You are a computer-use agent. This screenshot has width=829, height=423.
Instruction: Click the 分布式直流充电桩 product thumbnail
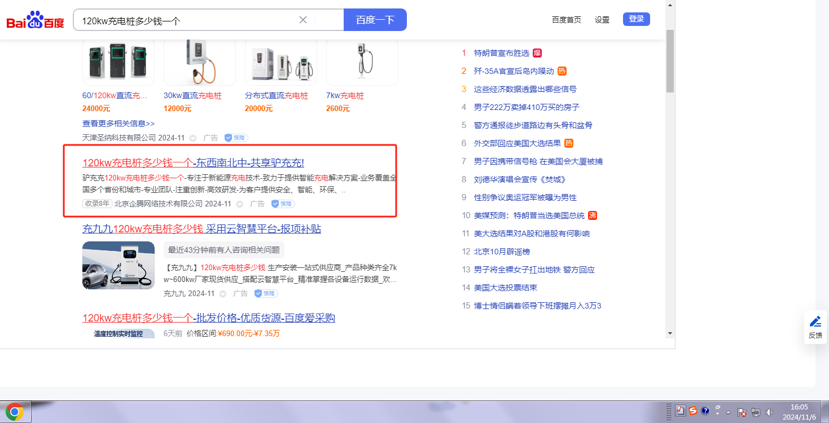pyautogui.click(x=281, y=62)
